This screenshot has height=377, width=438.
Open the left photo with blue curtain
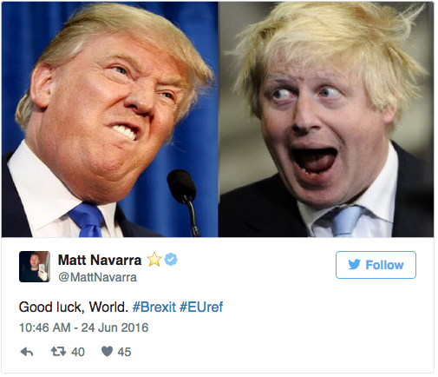coord(109,119)
